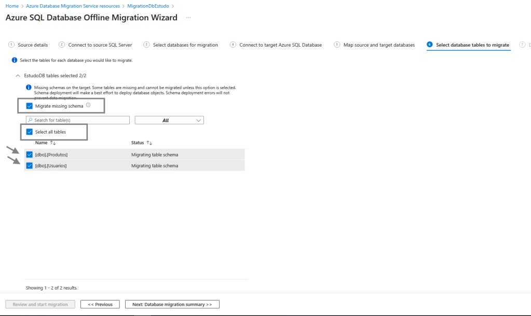Go to Connect to source SQL Server step
Image resolution: width=531 pixels, height=316 pixels.
coord(100,45)
